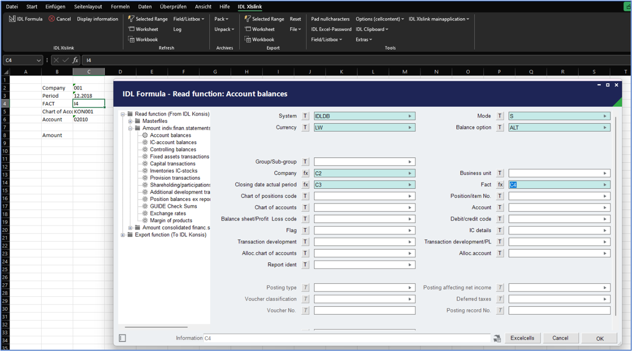Select Inventories IC-stocks in the tree
Image resolution: width=632 pixels, height=351 pixels.
(x=169, y=171)
